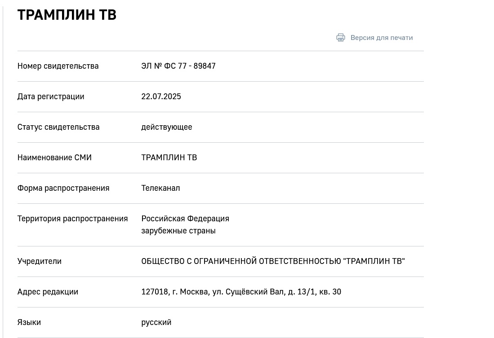Click the 'ТРАМПЛИН ТВ' page heading
494x338 pixels.
[x=67, y=15]
